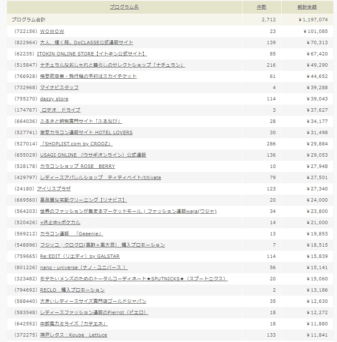
Task: Open the ロデオ ドライブ link
Action: [60, 110]
